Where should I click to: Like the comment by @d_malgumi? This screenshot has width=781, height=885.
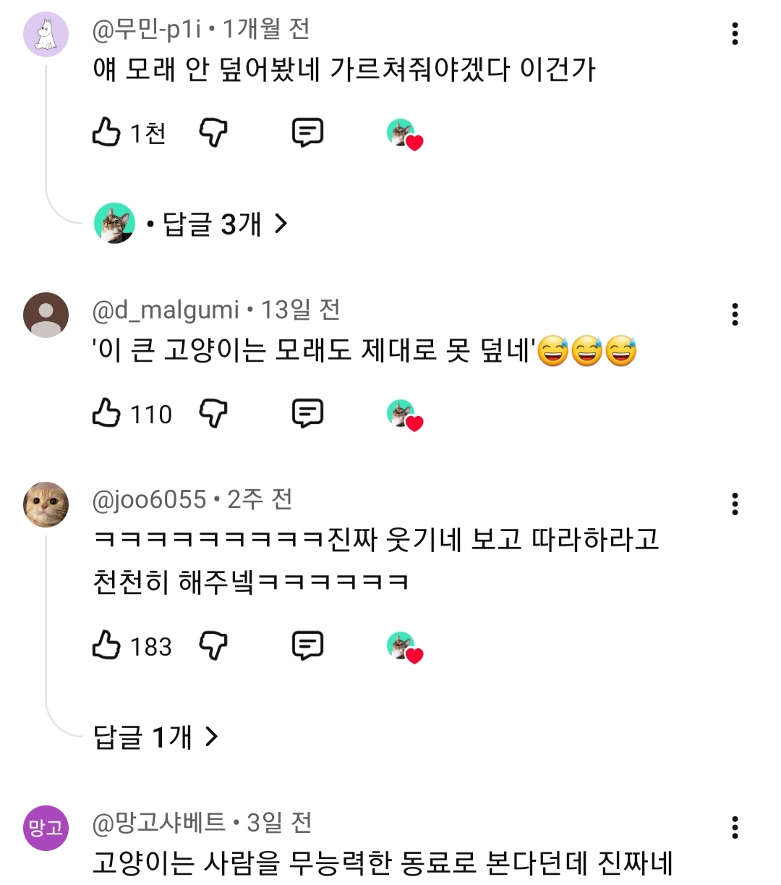[x=106, y=413]
